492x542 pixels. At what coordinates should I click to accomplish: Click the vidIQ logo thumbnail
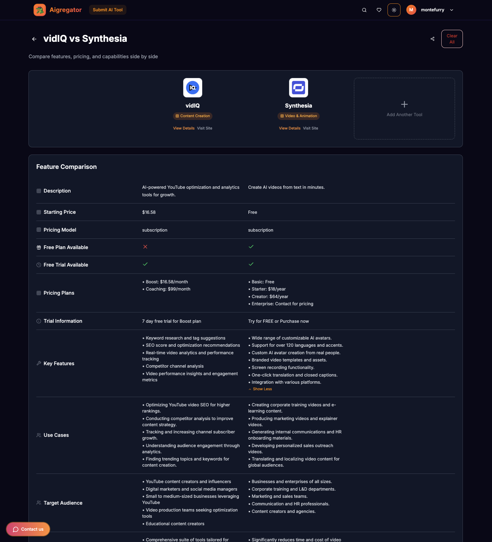[x=193, y=88]
